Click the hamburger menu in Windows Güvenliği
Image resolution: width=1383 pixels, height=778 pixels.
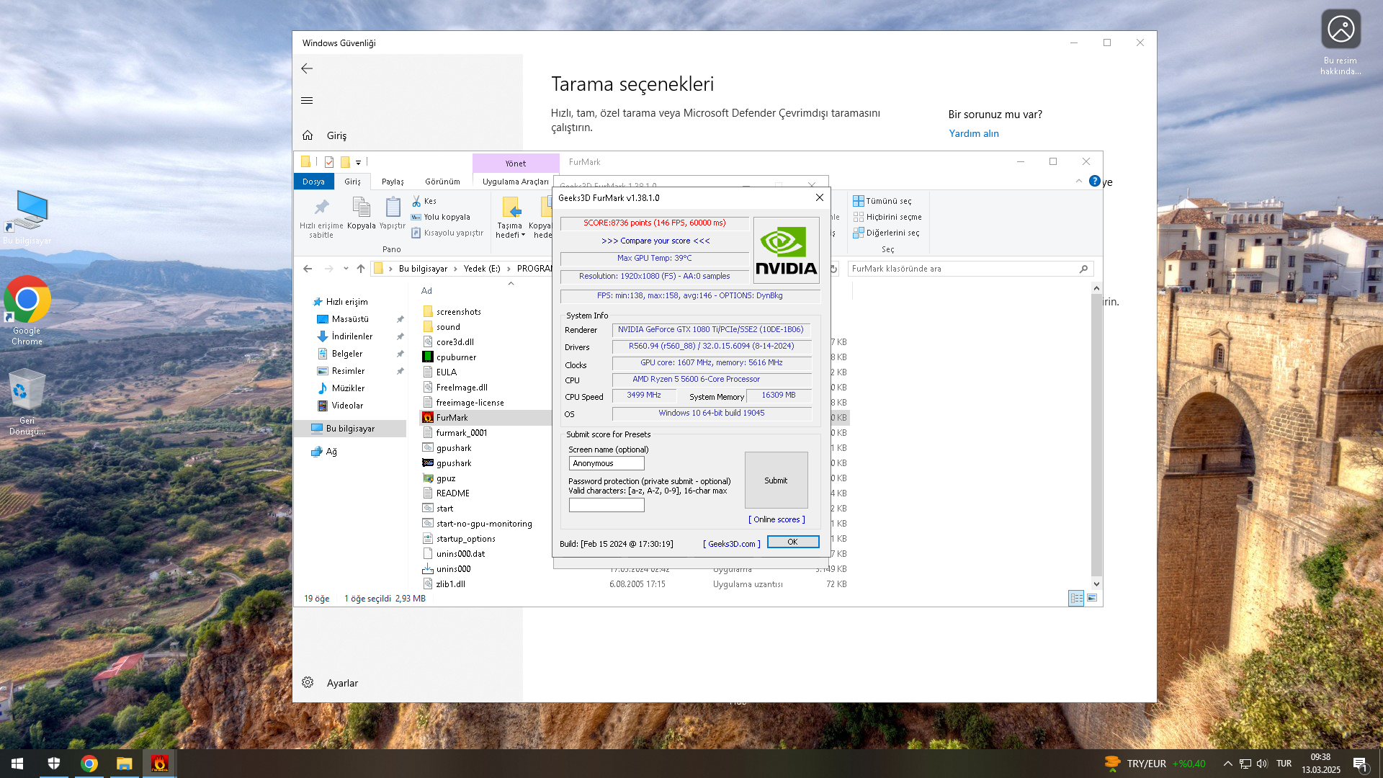[x=307, y=100]
